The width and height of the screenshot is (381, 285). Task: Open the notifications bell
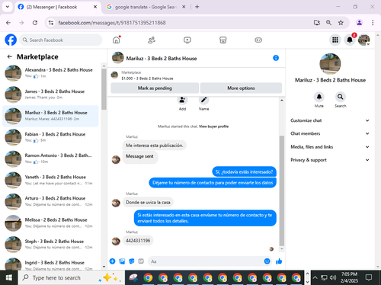click(350, 40)
